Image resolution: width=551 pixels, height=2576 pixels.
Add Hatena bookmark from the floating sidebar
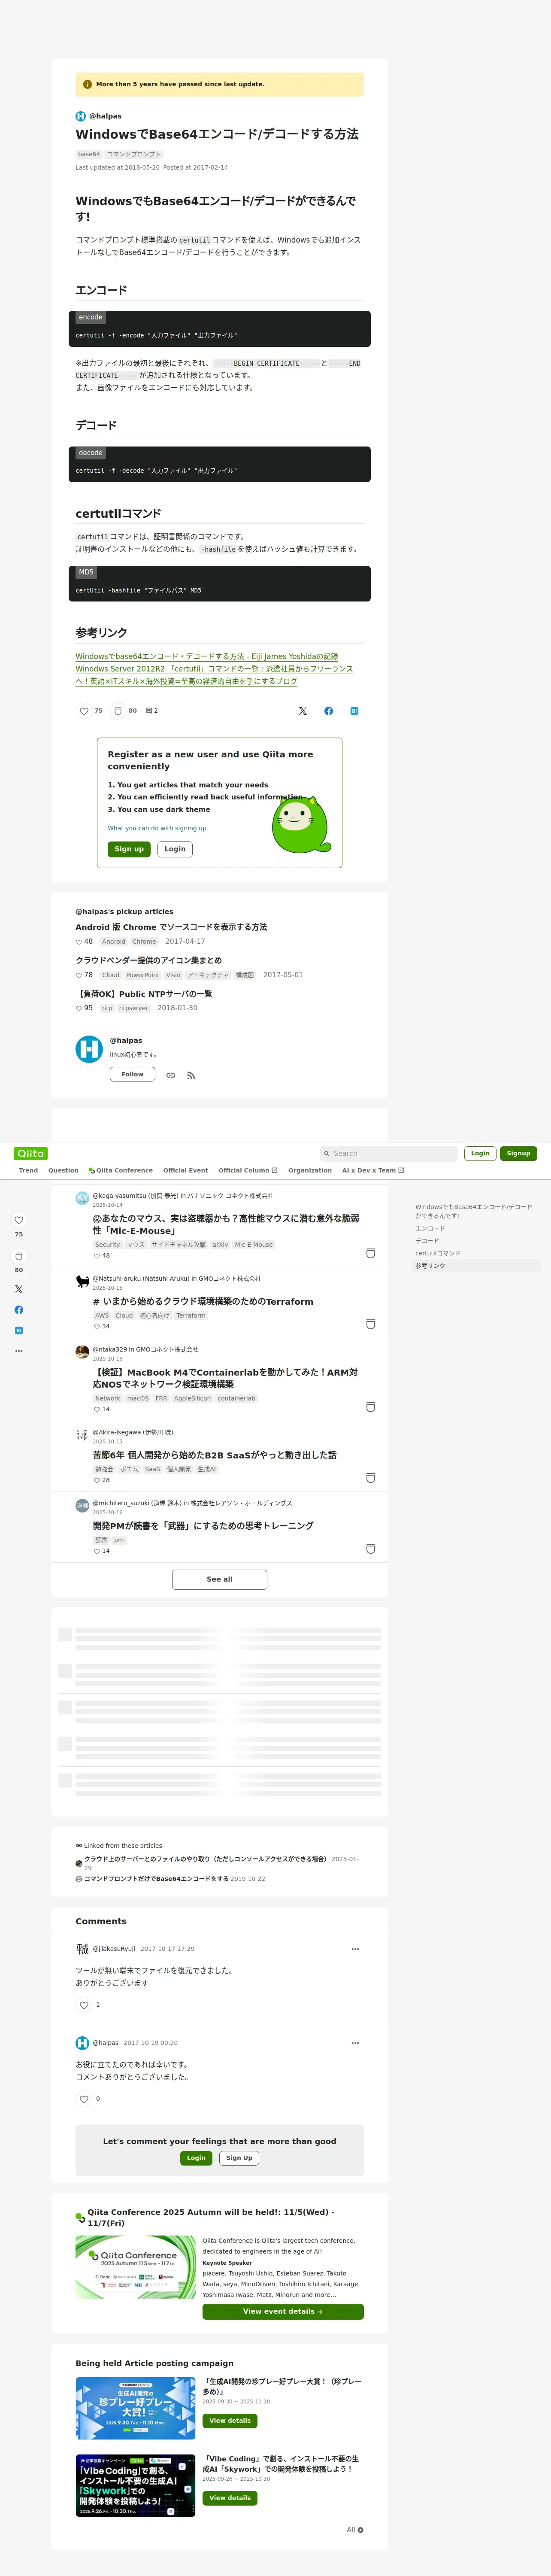(x=19, y=1330)
